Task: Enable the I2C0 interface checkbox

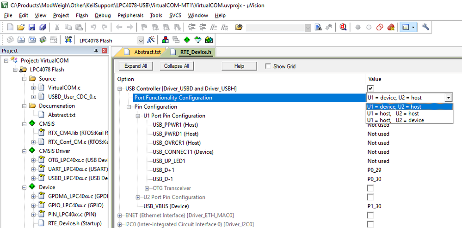Action: click(x=370, y=224)
